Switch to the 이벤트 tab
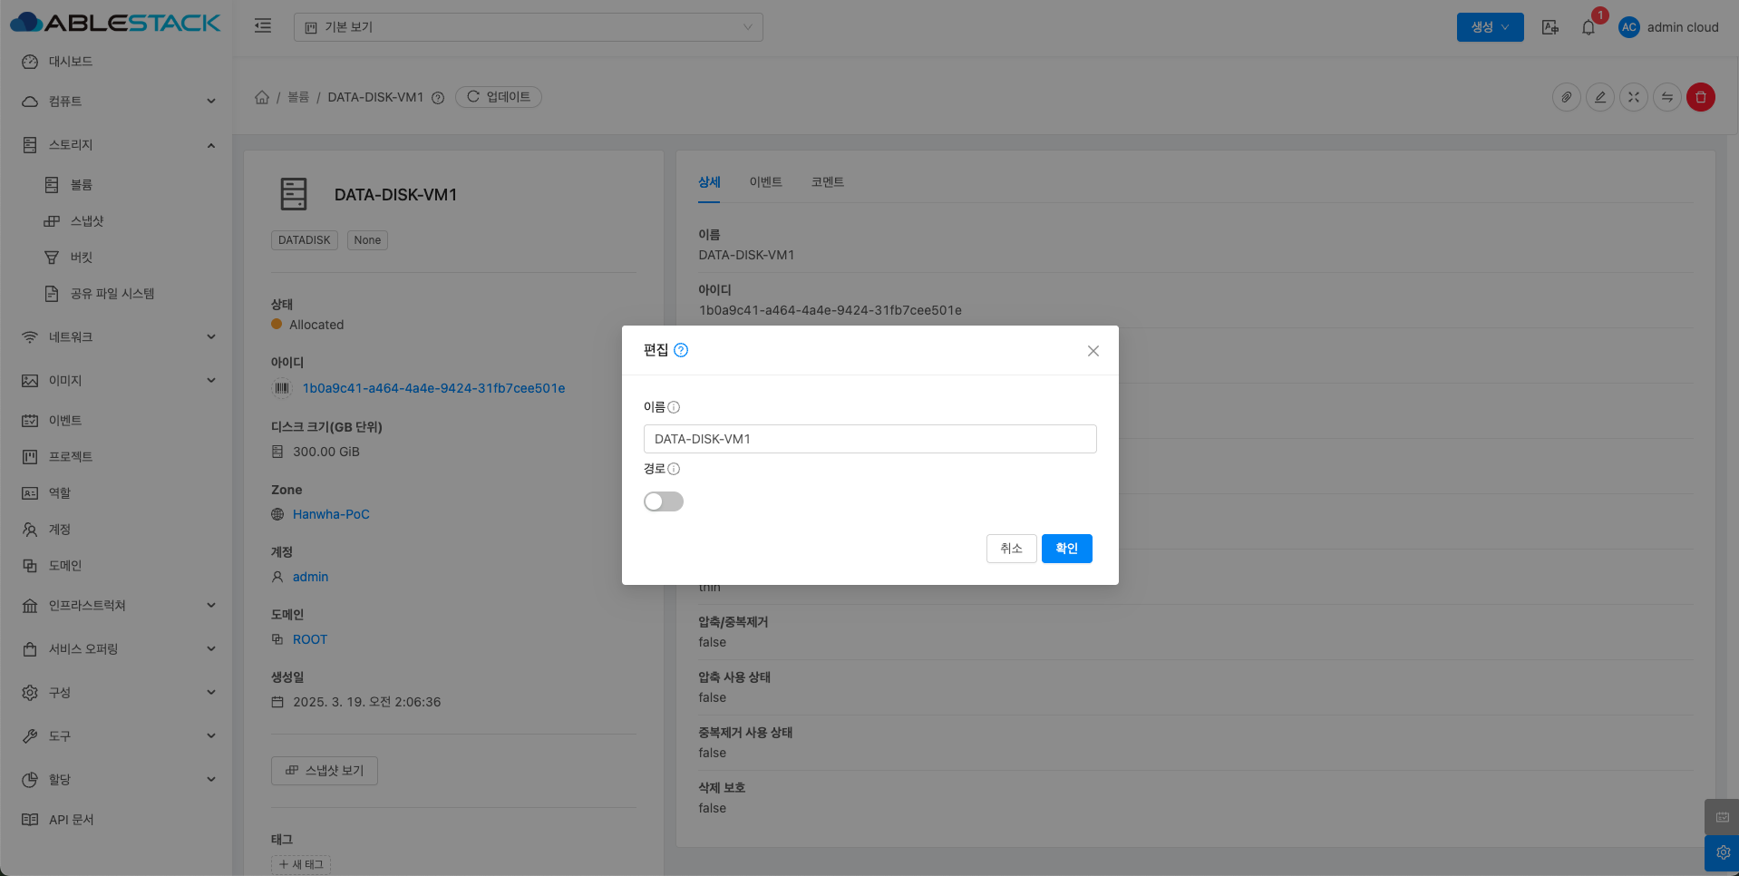The width and height of the screenshot is (1739, 876). point(765,182)
